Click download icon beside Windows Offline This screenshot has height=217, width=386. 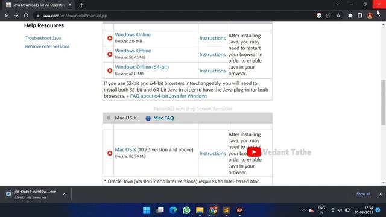(x=110, y=54)
